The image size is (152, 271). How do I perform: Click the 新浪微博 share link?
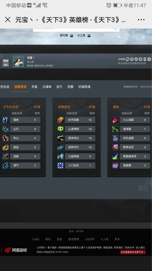[x=73, y=239]
